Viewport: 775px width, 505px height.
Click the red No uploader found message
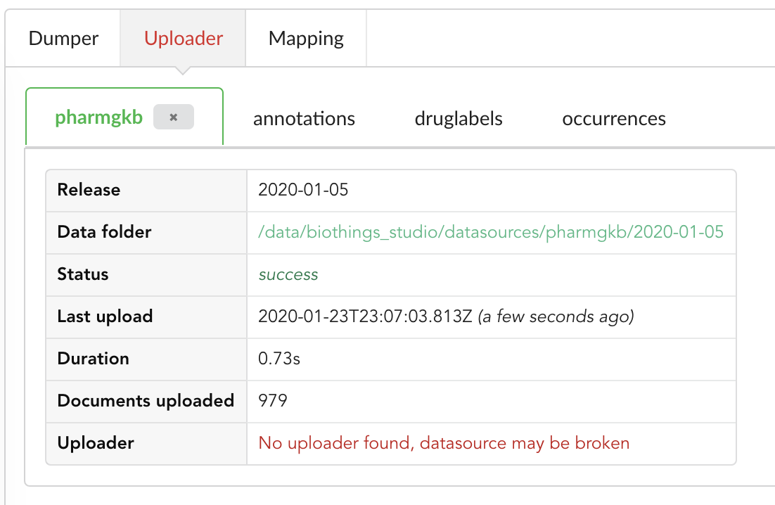point(444,442)
